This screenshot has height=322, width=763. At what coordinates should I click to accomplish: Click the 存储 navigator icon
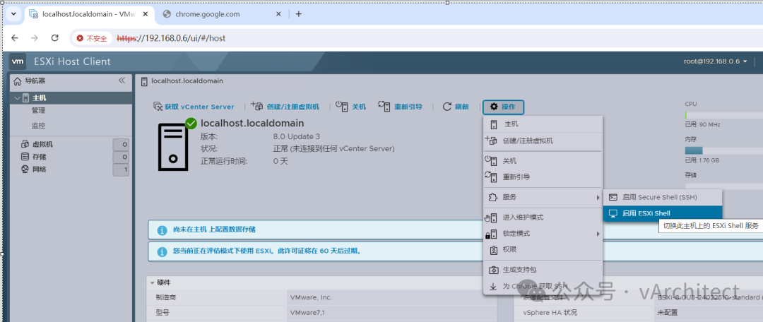pyautogui.click(x=25, y=157)
